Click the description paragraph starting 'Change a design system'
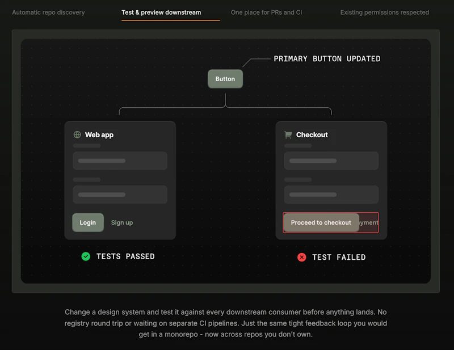The height and width of the screenshot is (350, 454). tap(225, 323)
